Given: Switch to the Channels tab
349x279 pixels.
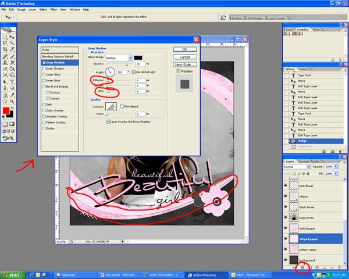Looking at the screenshot, I should pyautogui.click(x=304, y=160).
